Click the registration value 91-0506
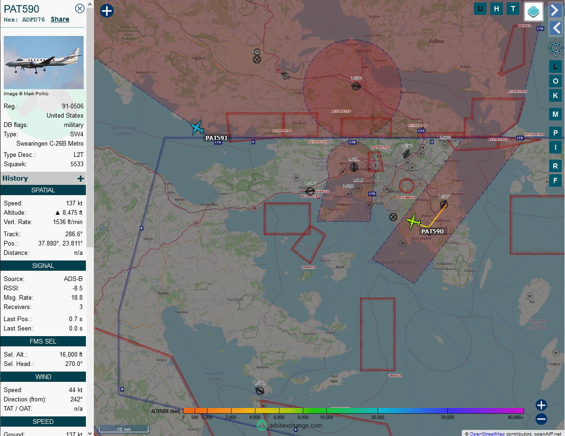The width and height of the screenshot is (565, 436). click(x=72, y=106)
